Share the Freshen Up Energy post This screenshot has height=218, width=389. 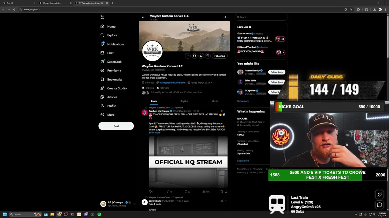226,192
